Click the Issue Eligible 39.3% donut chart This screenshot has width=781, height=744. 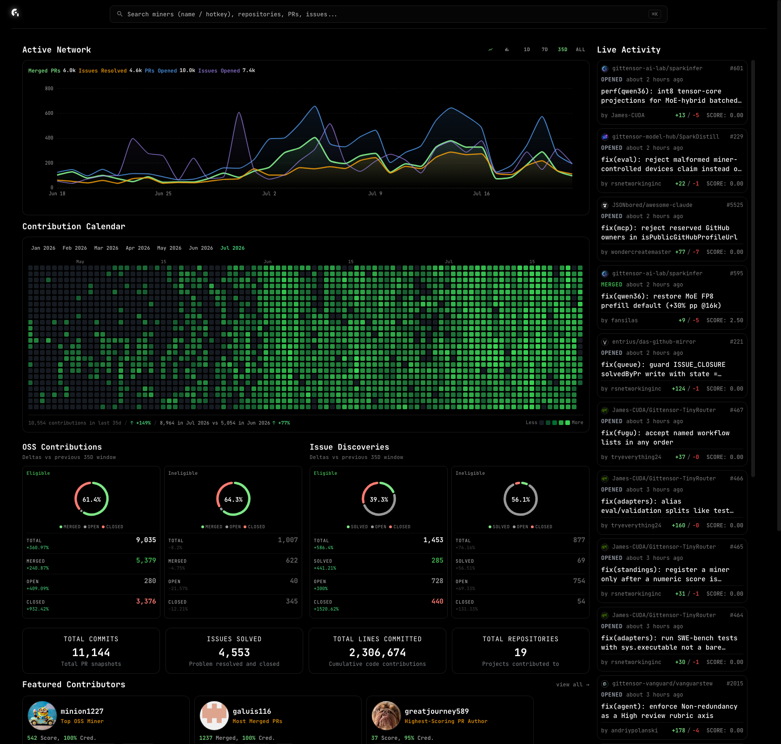click(379, 499)
